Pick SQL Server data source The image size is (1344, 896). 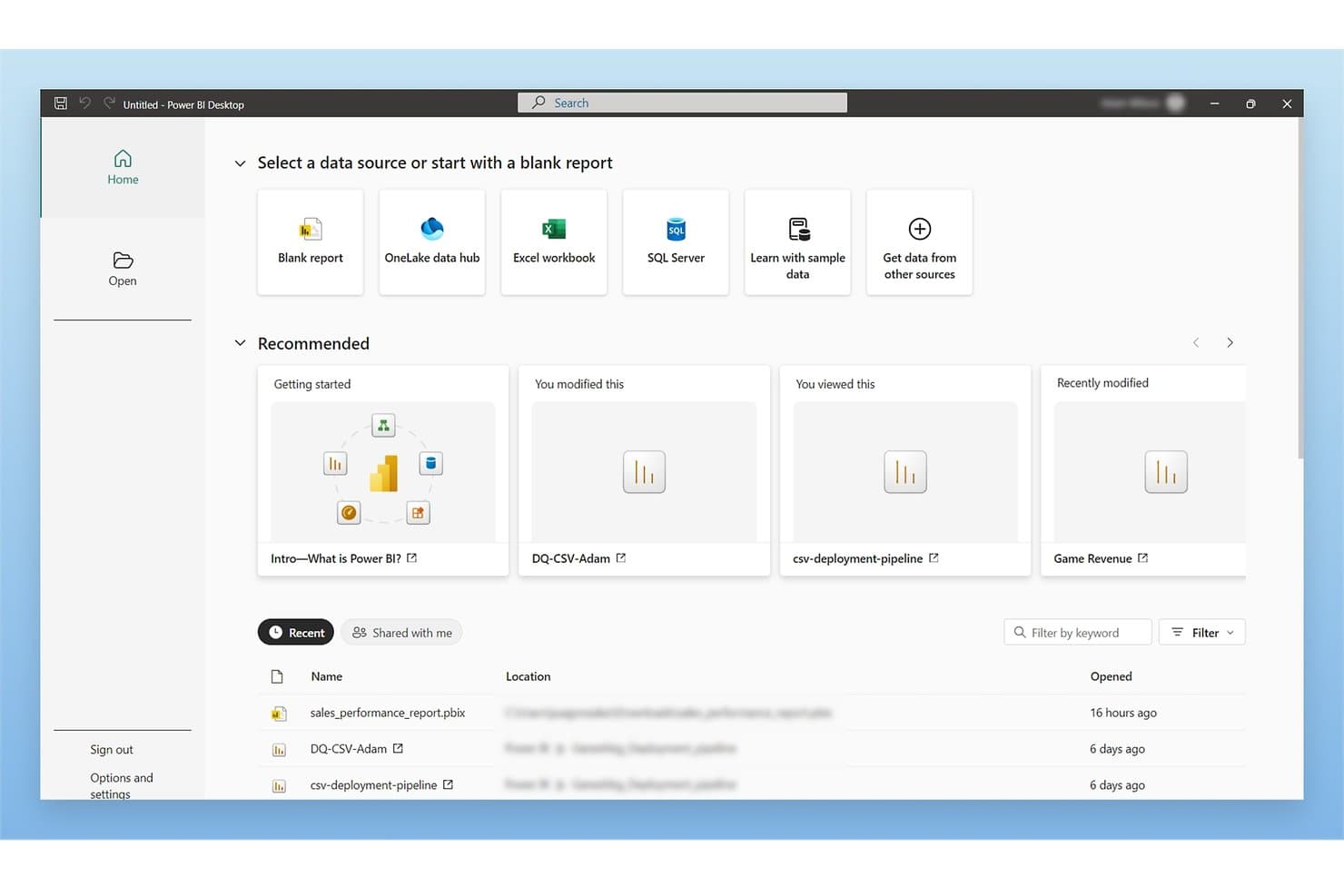tap(676, 242)
